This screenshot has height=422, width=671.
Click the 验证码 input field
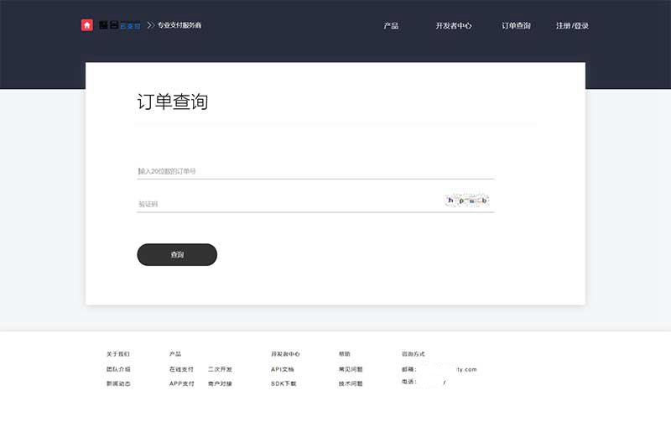(285, 204)
